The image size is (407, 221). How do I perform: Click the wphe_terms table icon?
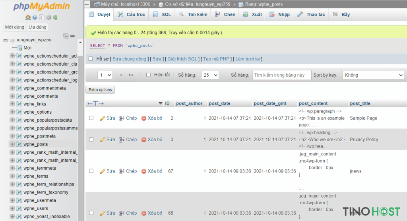point(19,176)
